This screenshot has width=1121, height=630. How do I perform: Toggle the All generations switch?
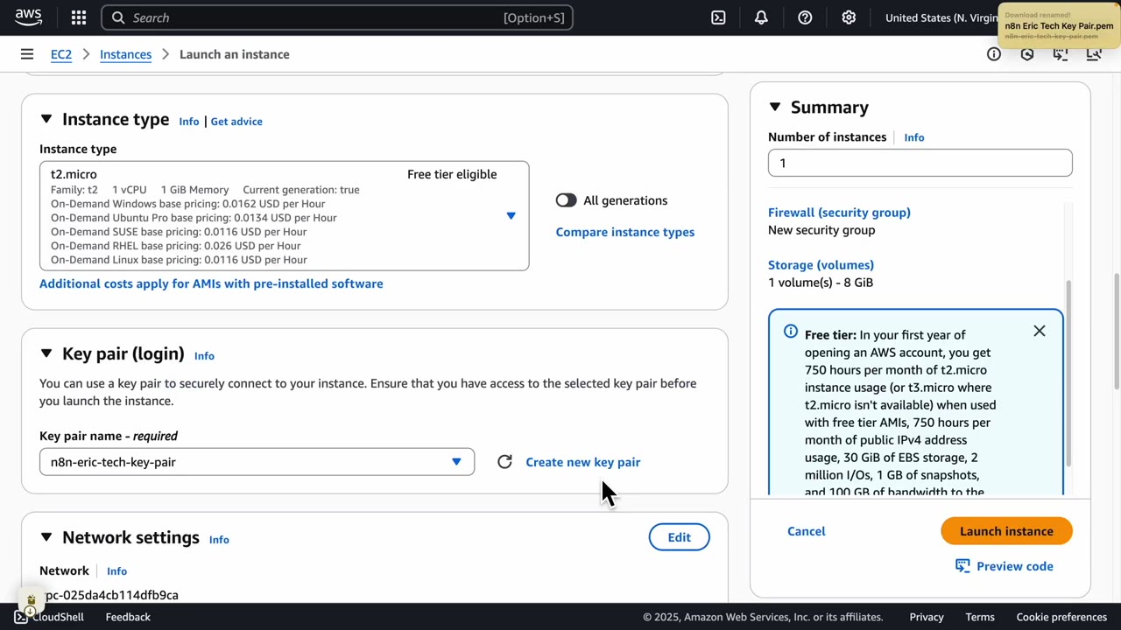566,200
